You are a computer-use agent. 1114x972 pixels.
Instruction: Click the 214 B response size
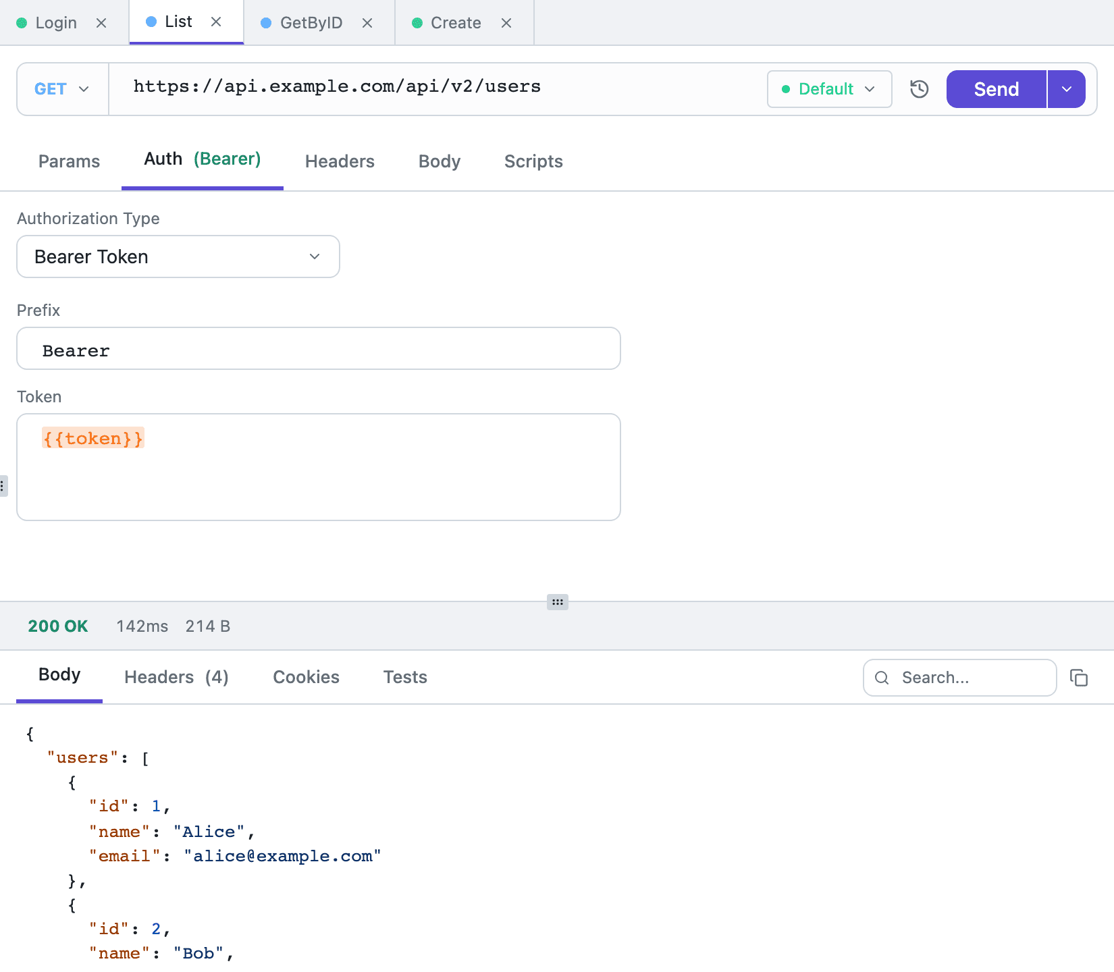pos(208,626)
